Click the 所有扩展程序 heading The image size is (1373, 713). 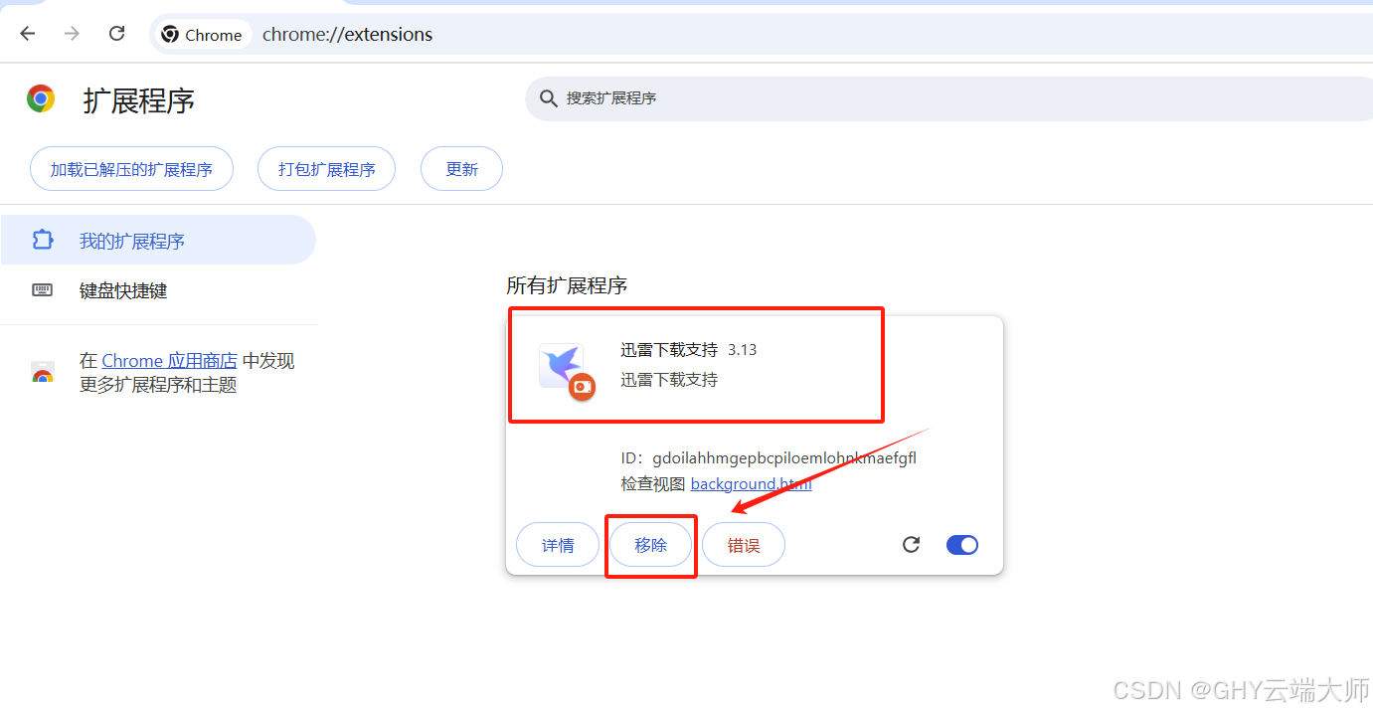click(x=567, y=286)
